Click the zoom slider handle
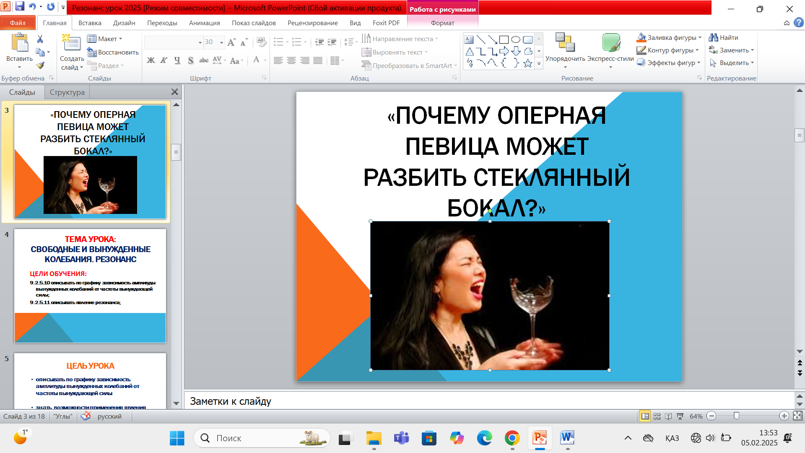Viewport: 805px width, 453px height. [736, 416]
